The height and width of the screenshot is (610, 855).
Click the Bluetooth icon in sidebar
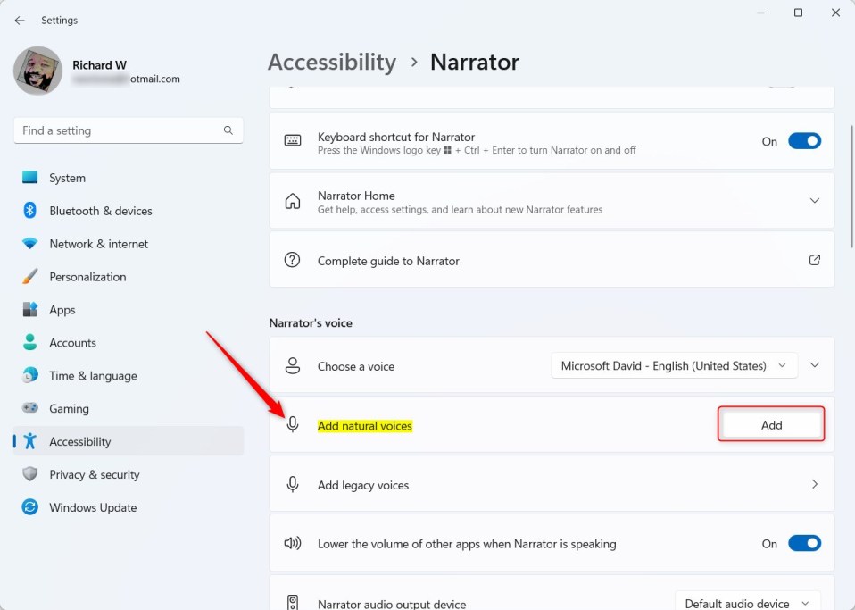tap(30, 211)
